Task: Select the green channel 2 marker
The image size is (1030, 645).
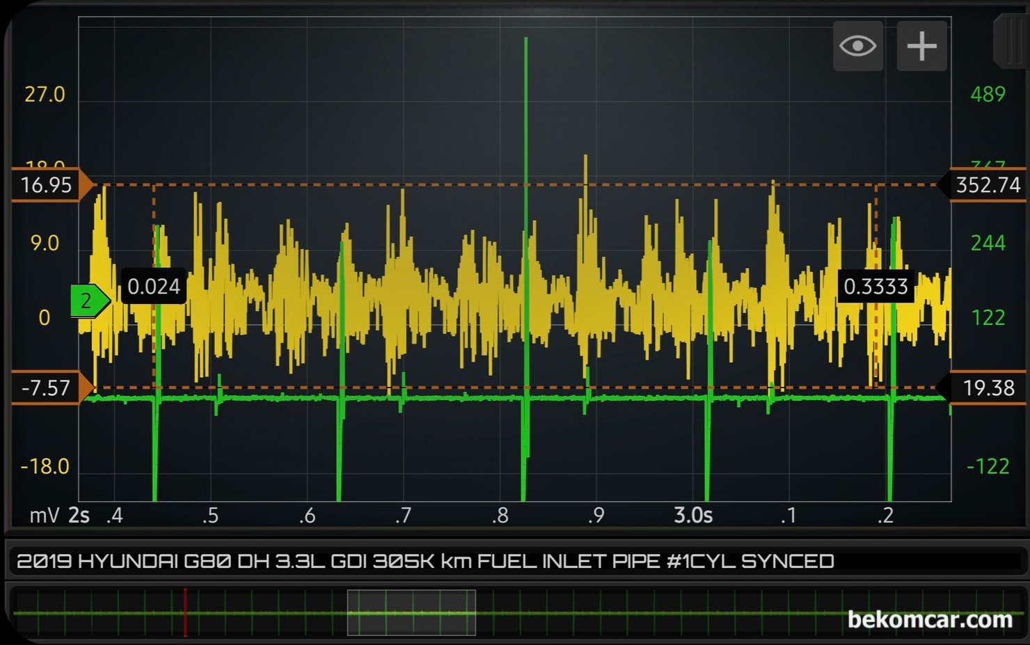Action: click(88, 301)
